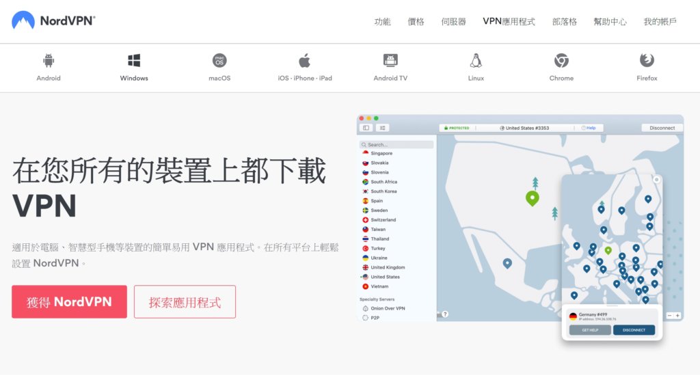
Task: Open the Chrome extension icon
Action: [x=561, y=60]
